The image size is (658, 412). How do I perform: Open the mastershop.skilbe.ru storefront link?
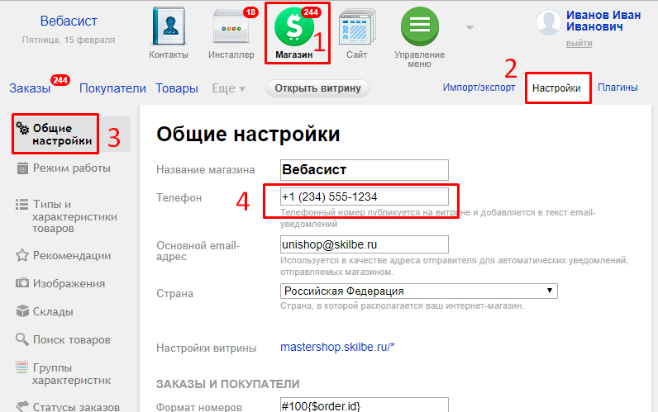pyautogui.click(x=337, y=348)
